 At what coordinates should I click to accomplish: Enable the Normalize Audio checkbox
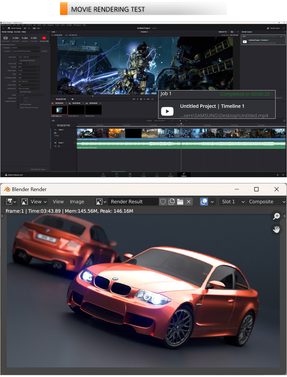[18, 92]
